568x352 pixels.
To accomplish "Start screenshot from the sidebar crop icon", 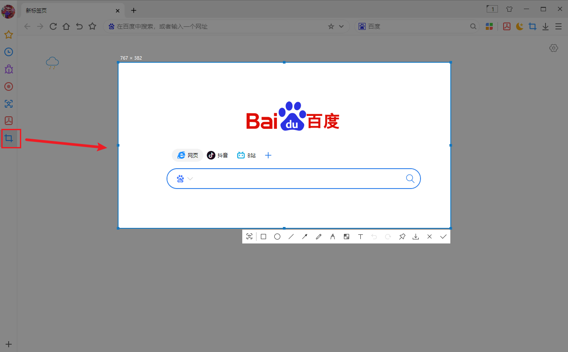I will pyautogui.click(x=9, y=138).
